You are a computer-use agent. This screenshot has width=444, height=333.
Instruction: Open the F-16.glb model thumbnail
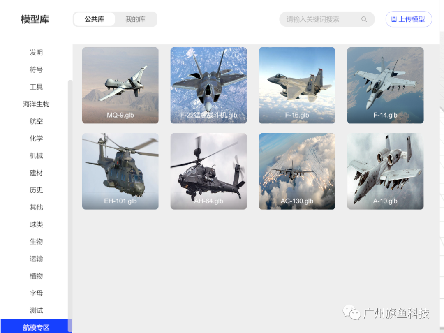click(x=296, y=85)
